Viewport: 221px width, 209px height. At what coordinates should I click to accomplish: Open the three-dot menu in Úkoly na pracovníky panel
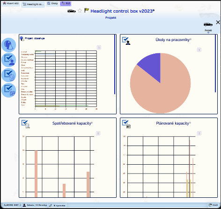tap(199, 50)
